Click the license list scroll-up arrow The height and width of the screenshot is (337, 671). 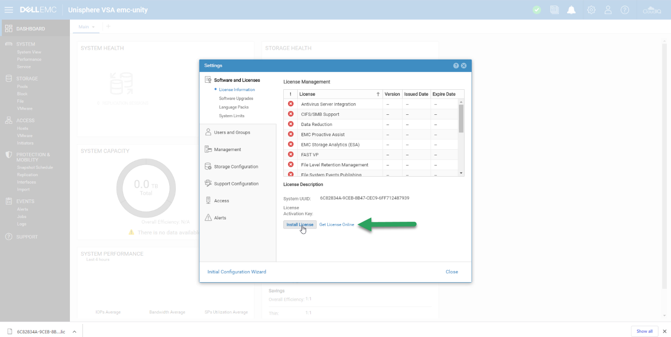click(461, 101)
